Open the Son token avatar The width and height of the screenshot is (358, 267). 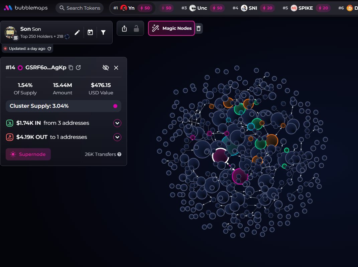[10, 32]
